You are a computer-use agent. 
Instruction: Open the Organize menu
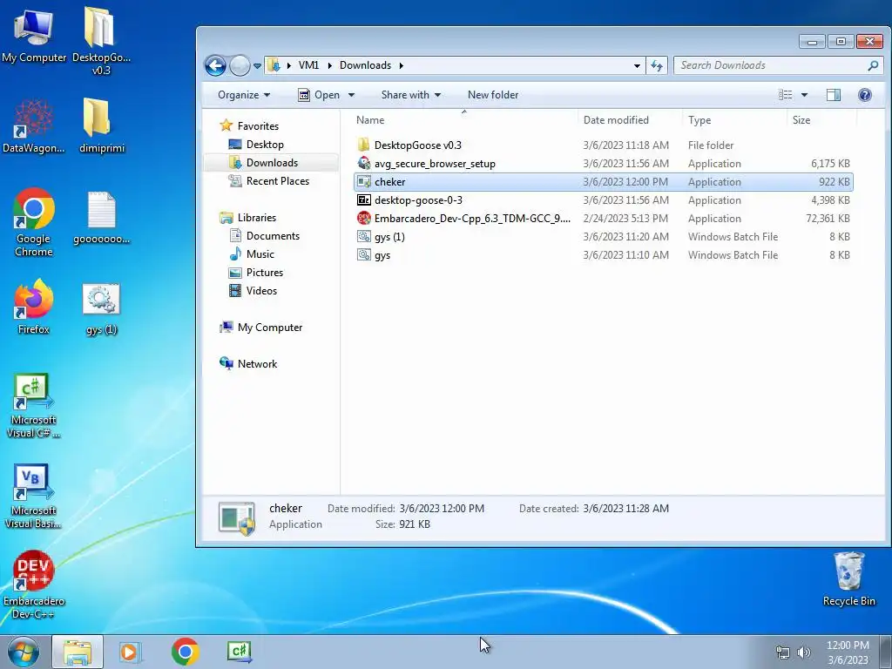244,95
